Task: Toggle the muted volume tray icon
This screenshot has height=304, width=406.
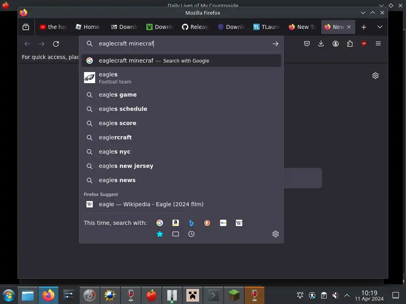Action: click(x=335, y=295)
